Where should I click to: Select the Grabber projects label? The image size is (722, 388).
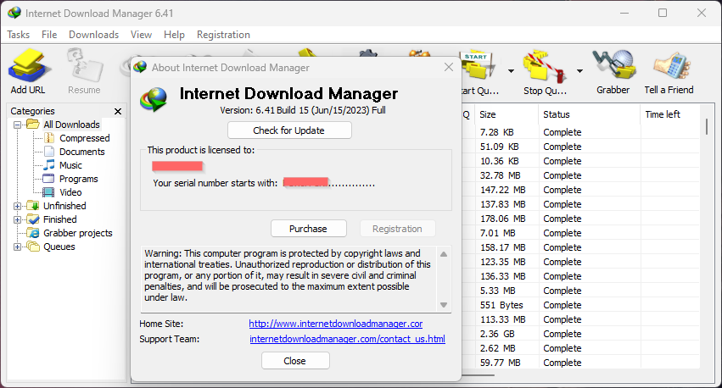coord(78,233)
